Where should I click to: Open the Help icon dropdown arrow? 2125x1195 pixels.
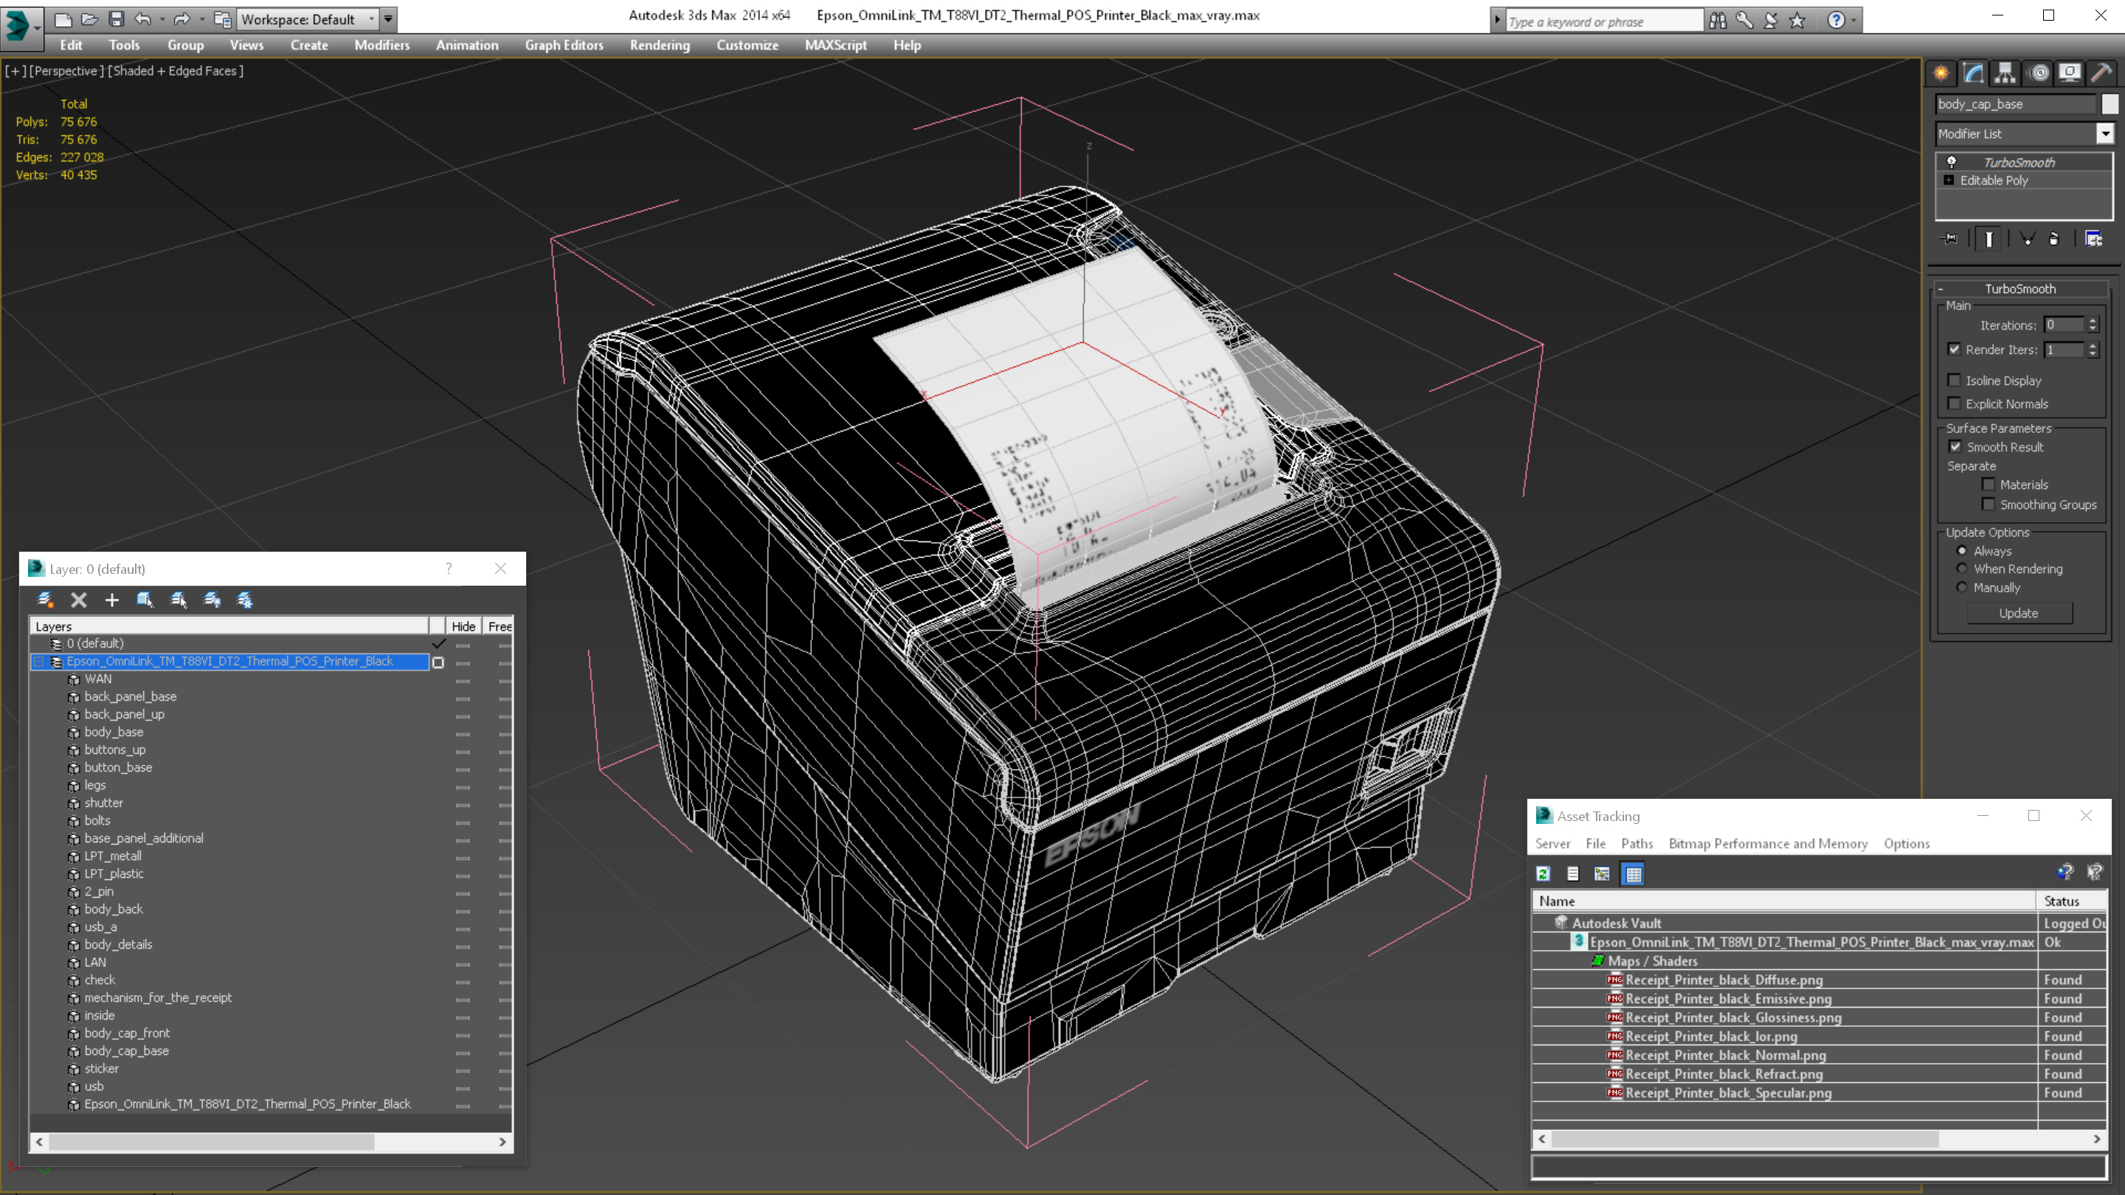point(1853,21)
